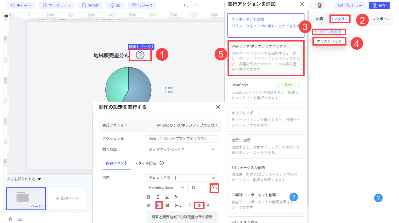
Task: Select Webリンク/ポップアップボックス action card
Action: click(266, 58)
